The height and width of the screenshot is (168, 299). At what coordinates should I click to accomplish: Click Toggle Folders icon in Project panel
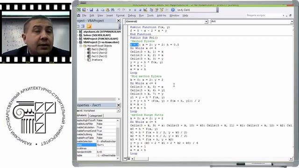tap(89, 26)
